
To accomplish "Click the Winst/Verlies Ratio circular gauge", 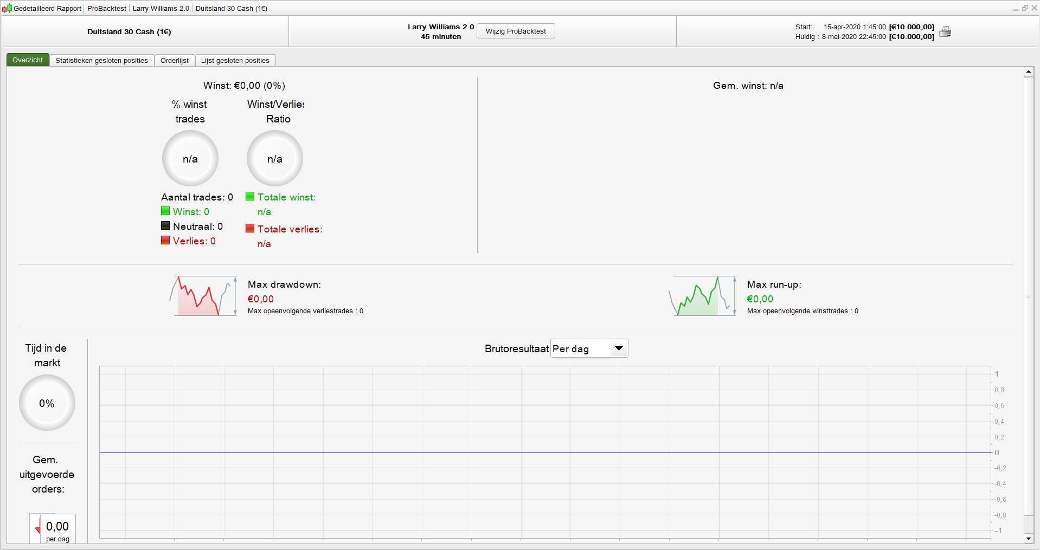I will click(275, 158).
